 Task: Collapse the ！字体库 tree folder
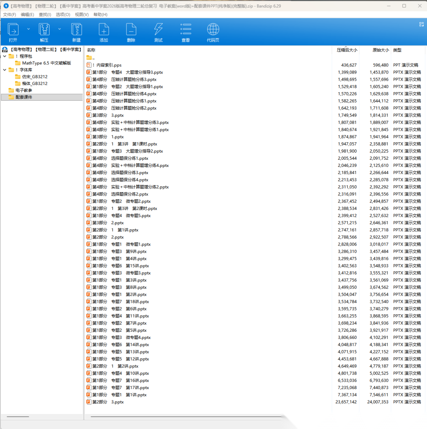tap(4, 70)
